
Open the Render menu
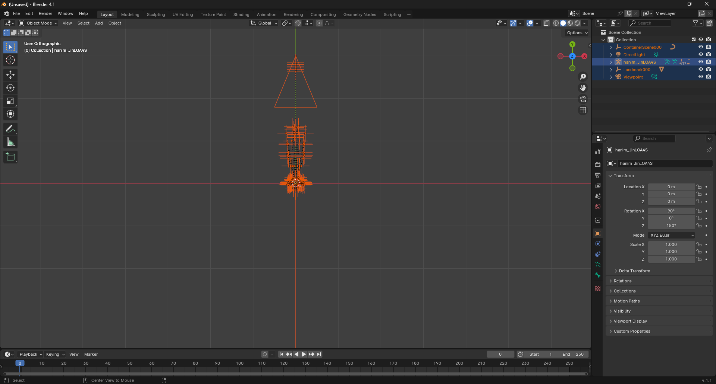pos(45,13)
